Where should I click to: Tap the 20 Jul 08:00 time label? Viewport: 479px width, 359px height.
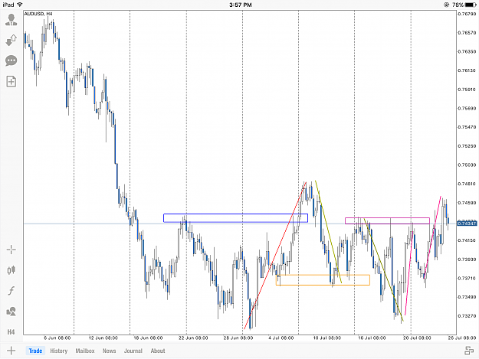click(x=417, y=338)
